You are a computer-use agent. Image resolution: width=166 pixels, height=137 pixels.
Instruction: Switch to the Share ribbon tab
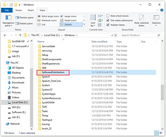click(x=30, y=10)
